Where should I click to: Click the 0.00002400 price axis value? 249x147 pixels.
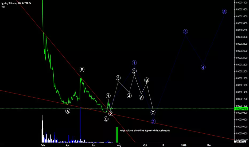click(x=241, y=58)
